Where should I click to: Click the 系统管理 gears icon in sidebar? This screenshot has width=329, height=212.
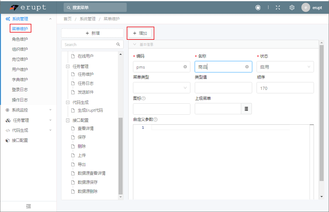[x=8, y=19]
